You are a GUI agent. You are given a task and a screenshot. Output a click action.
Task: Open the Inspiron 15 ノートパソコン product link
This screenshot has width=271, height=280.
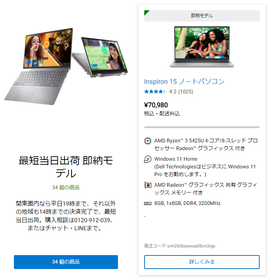pyautogui.click(x=184, y=82)
